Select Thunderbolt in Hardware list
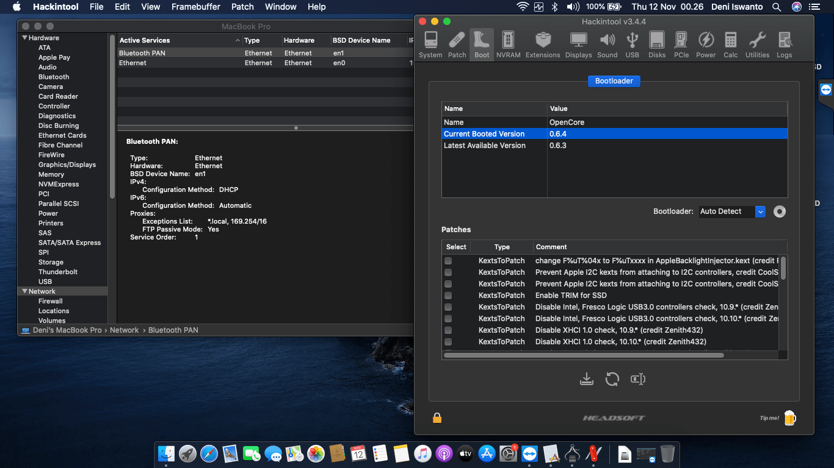The height and width of the screenshot is (468, 834). coord(58,272)
